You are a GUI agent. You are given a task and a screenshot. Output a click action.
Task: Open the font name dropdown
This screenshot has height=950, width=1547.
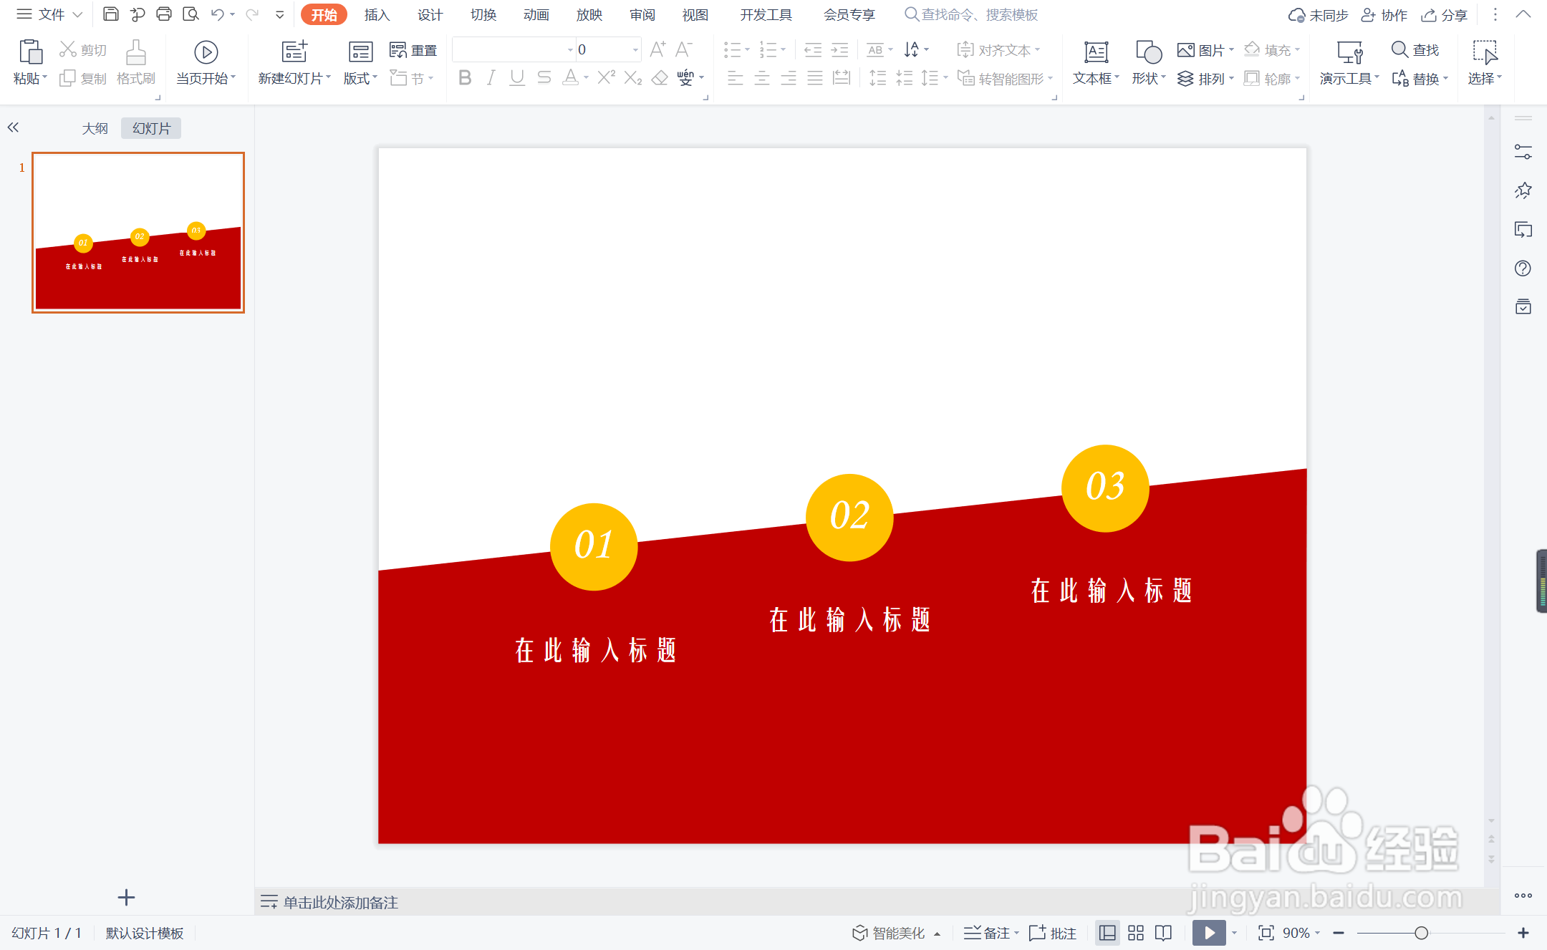pyautogui.click(x=571, y=49)
